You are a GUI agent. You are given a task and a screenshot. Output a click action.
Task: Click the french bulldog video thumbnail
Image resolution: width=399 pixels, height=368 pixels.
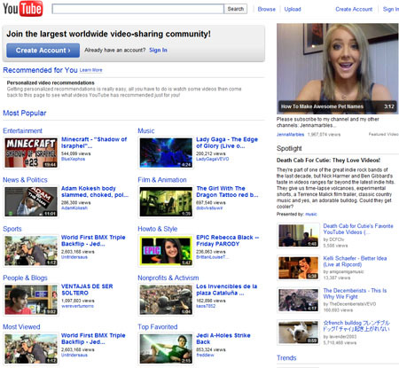click(298, 333)
